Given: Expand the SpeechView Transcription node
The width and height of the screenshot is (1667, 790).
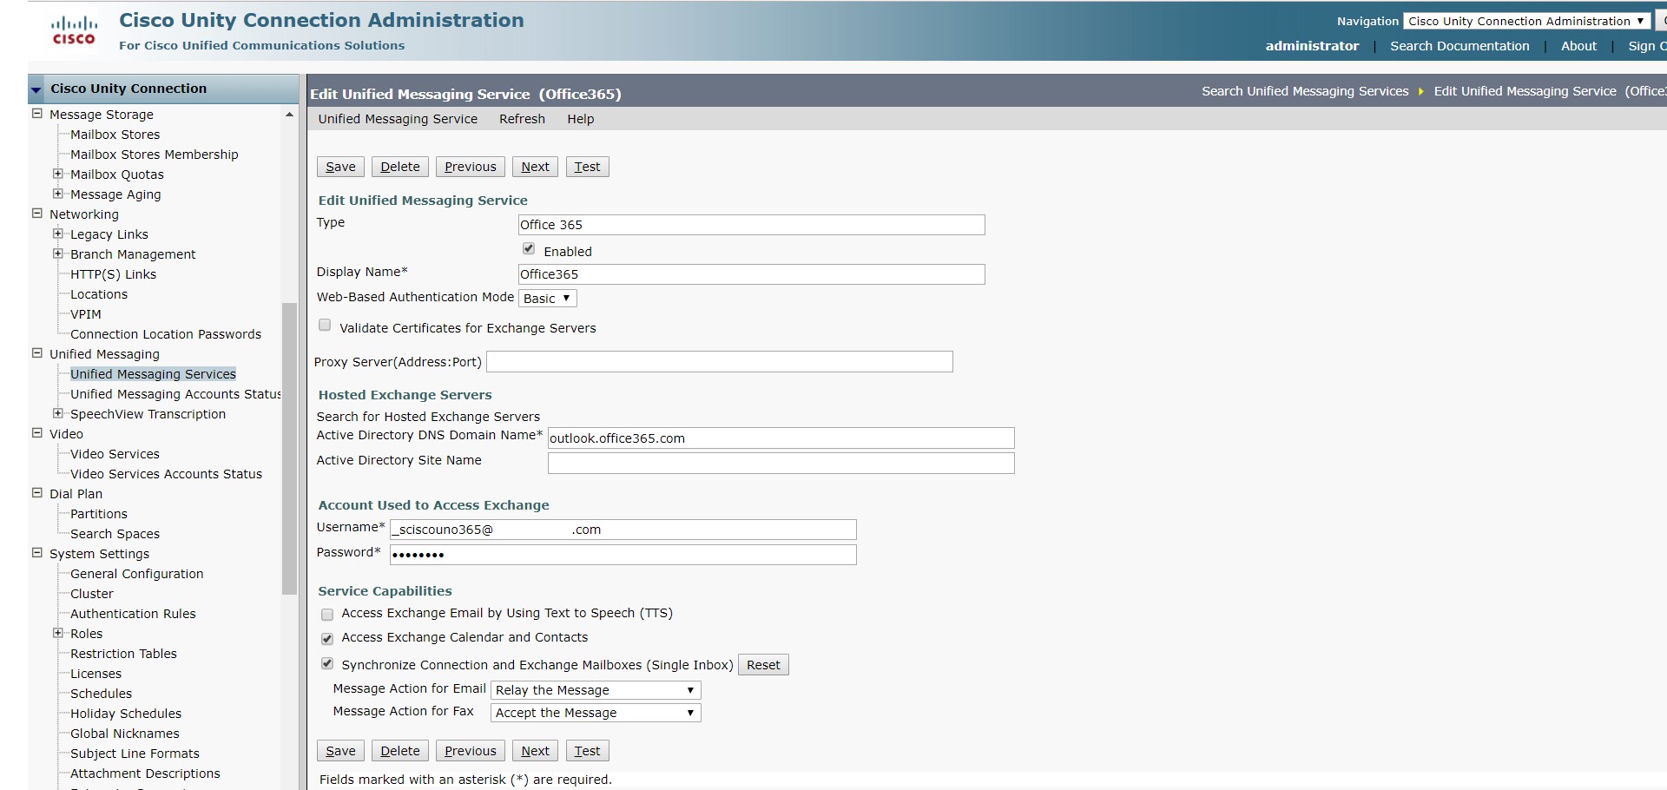Looking at the screenshot, I should pos(58,413).
